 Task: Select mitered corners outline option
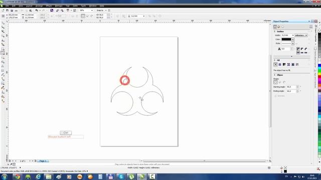pyautogui.click(x=298, y=49)
